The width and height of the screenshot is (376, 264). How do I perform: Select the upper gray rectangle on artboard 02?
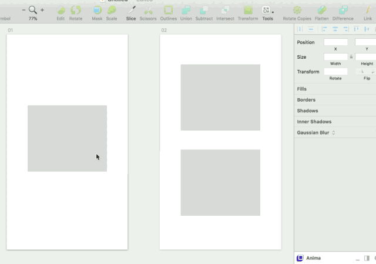point(220,97)
